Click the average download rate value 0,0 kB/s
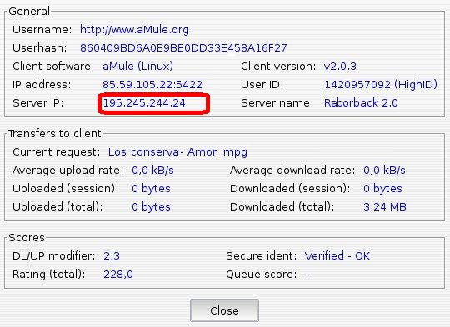450x327 pixels. click(x=384, y=171)
